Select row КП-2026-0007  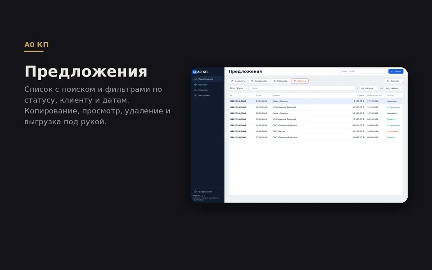[316, 101]
